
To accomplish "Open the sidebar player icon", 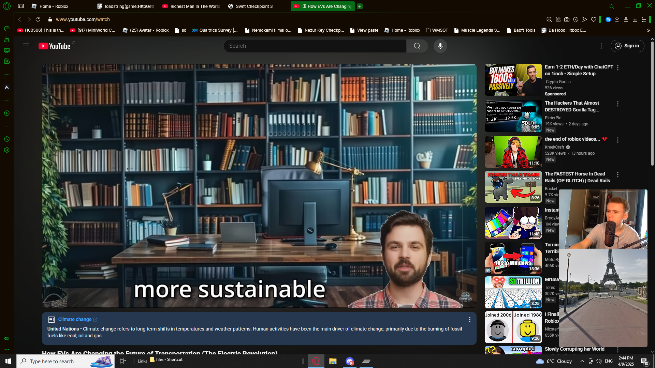I will click(6, 113).
